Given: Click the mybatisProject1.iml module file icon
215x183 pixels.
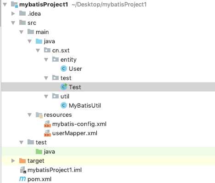Looking at the screenshot, I should [x=23, y=170].
